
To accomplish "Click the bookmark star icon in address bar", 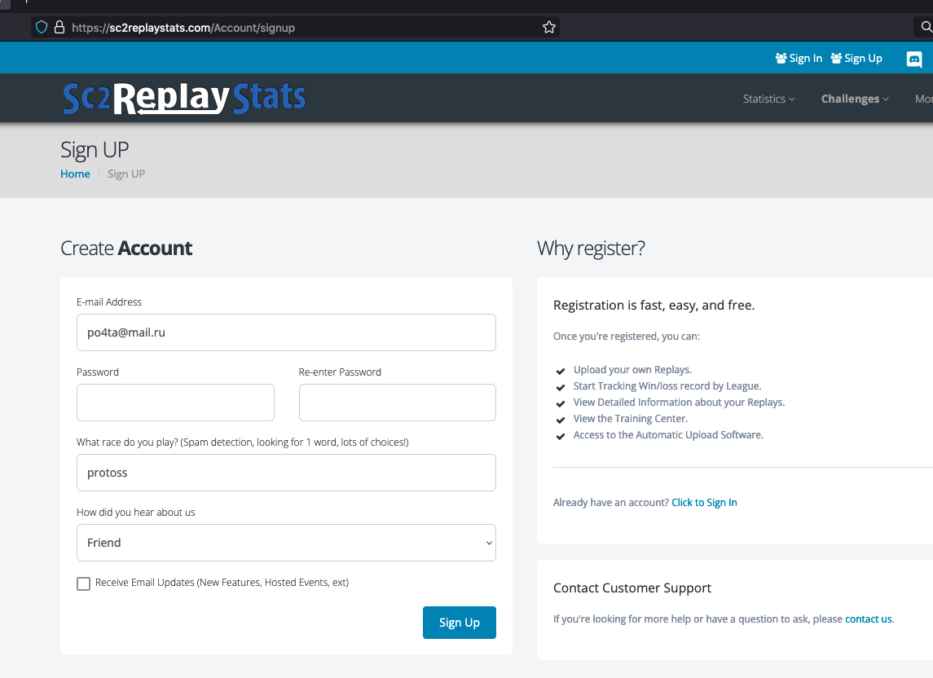I will [x=549, y=28].
